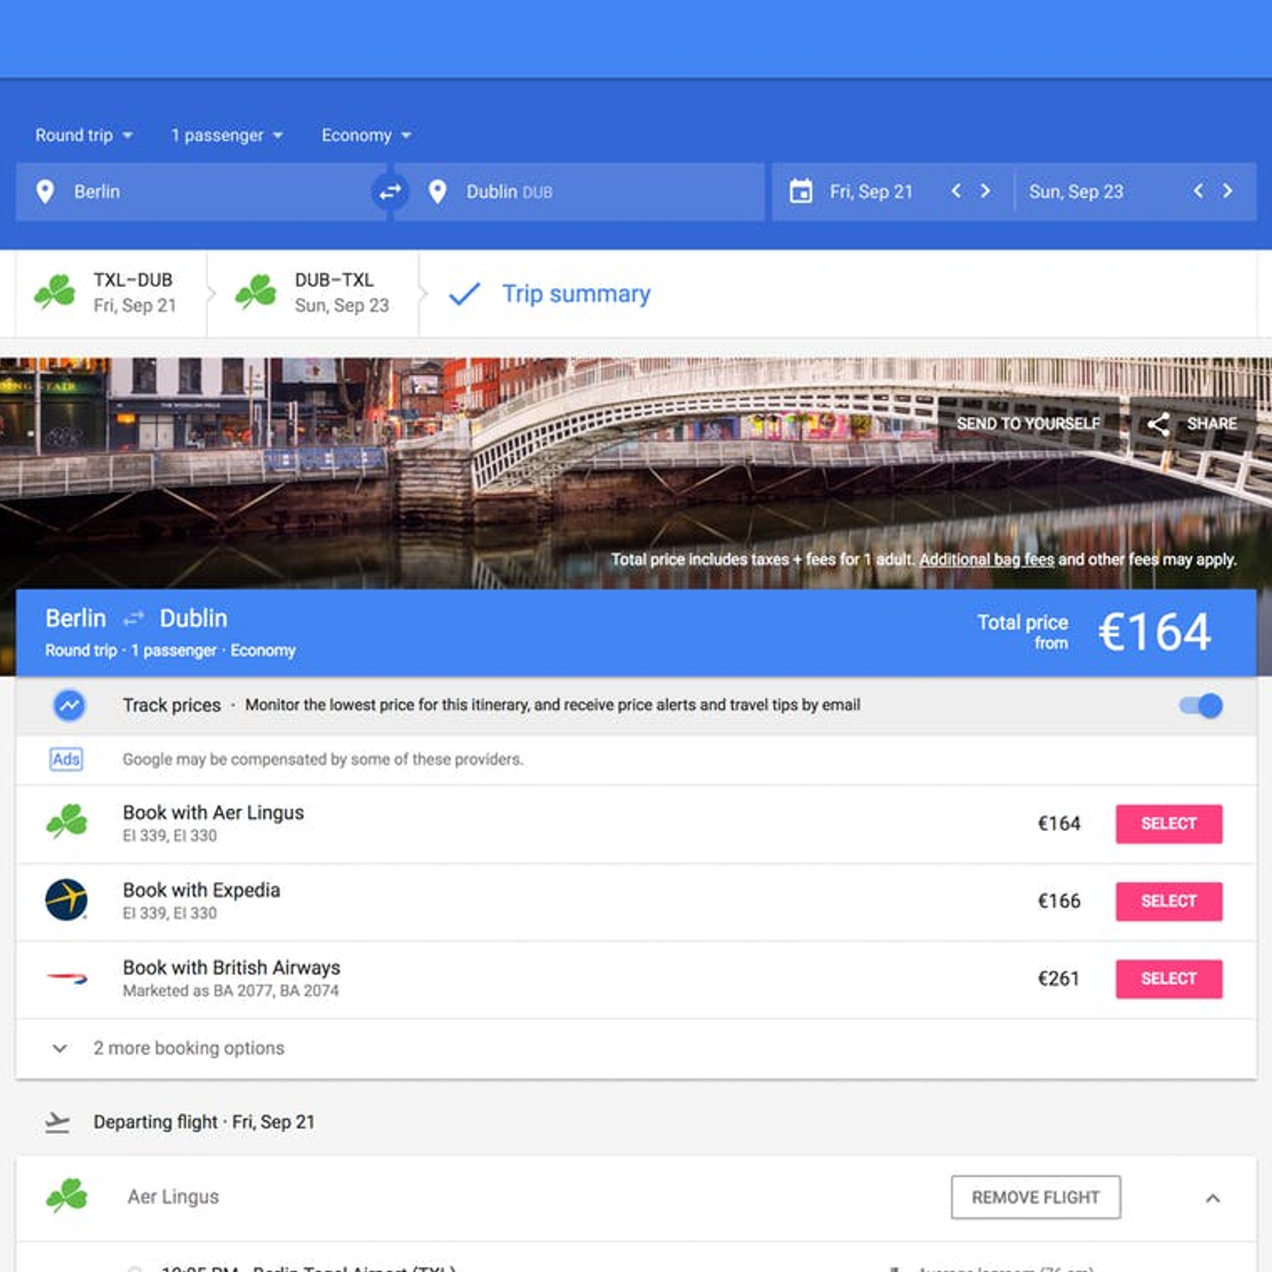This screenshot has height=1272, width=1272.
Task: Click the British Airways logo icon
Action: click(67, 978)
